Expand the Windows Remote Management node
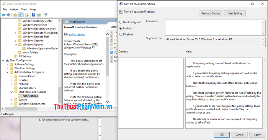This screenshot has height=140, width=268. (x=16, y=33)
